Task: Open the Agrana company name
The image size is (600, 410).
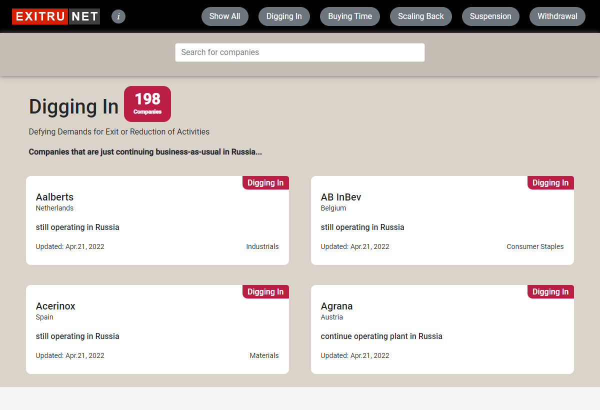Action: click(336, 306)
